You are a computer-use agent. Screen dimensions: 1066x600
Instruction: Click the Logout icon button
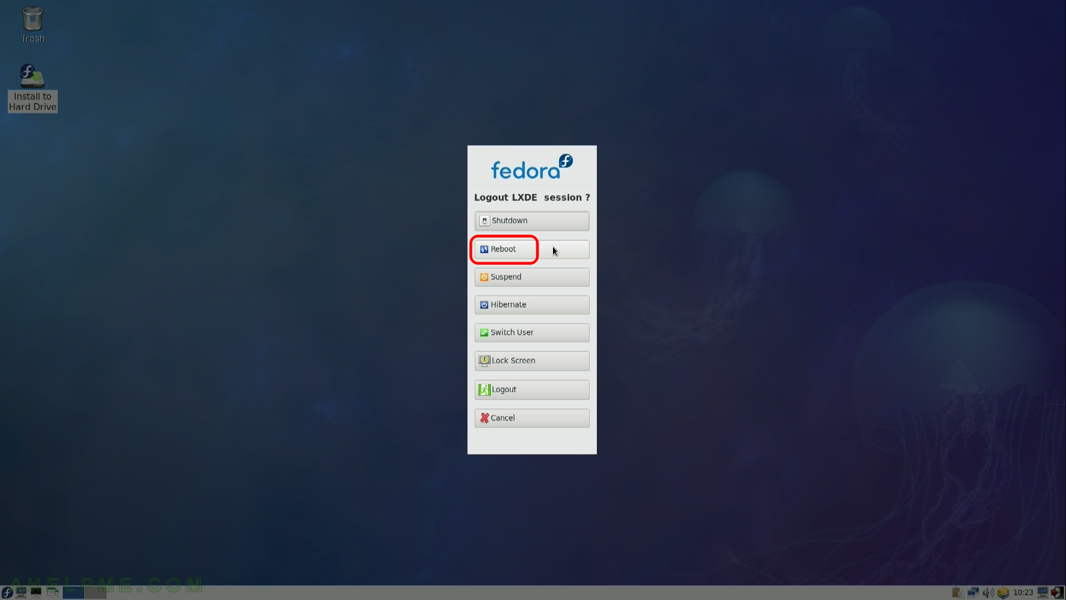pos(484,389)
